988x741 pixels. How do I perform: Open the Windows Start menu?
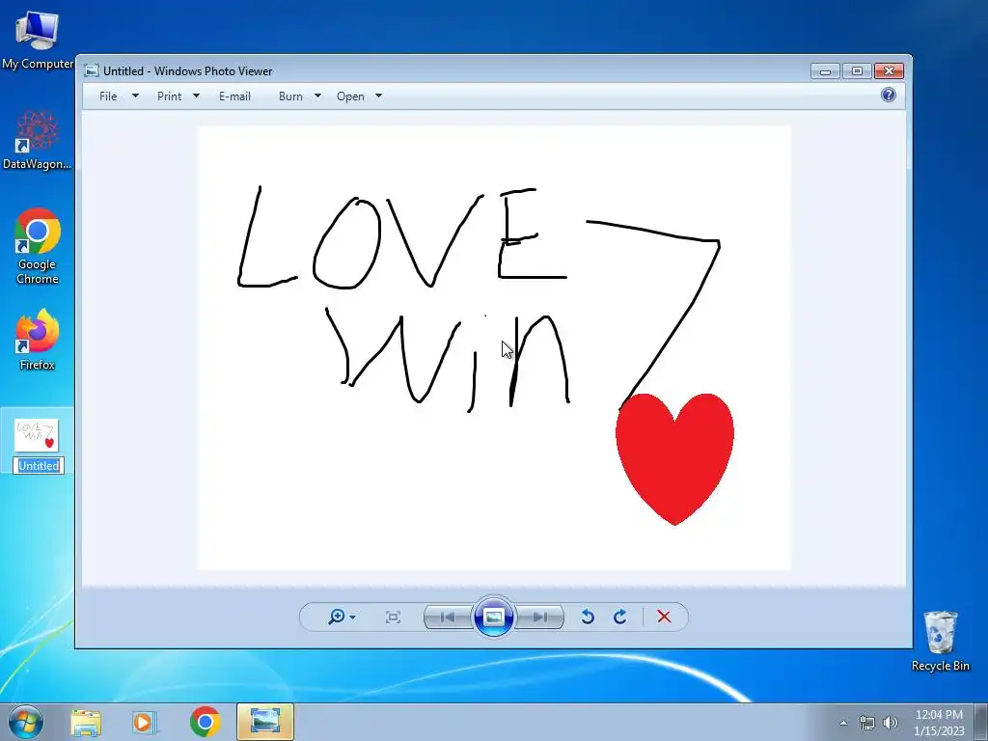coord(25,722)
